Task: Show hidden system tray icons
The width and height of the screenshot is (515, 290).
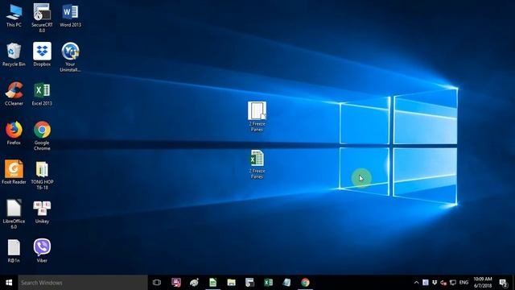Action: pos(417,283)
